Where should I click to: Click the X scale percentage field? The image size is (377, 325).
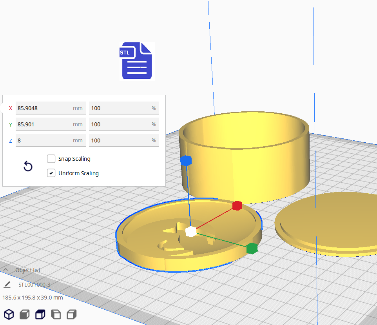(123, 108)
